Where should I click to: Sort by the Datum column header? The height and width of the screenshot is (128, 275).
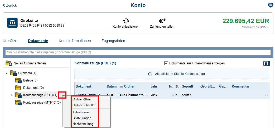112,86
